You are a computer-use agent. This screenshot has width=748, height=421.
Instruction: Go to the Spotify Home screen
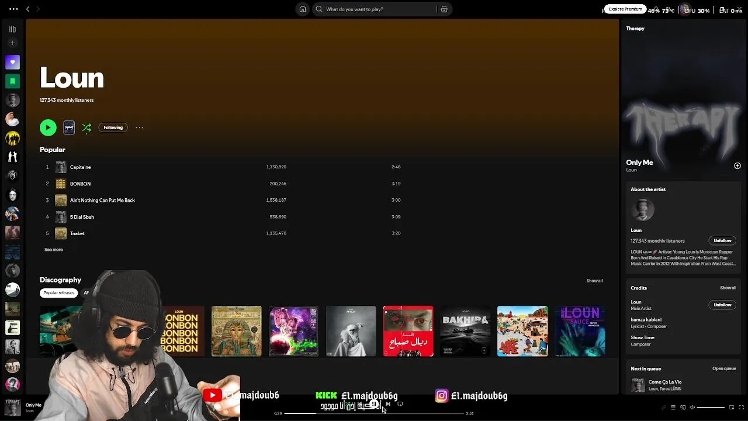[303, 9]
